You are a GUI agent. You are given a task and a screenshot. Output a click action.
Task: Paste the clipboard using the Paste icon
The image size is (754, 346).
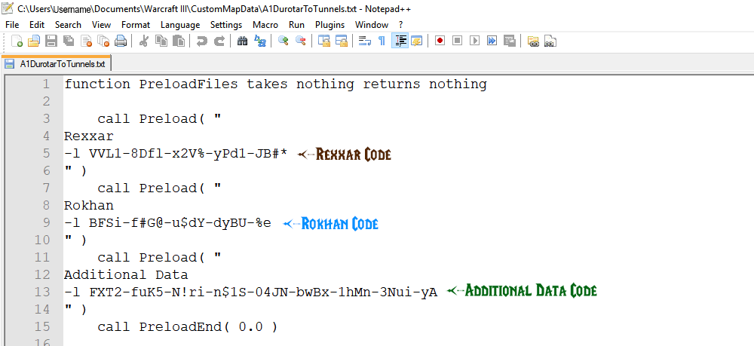click(x=179, y=41)
